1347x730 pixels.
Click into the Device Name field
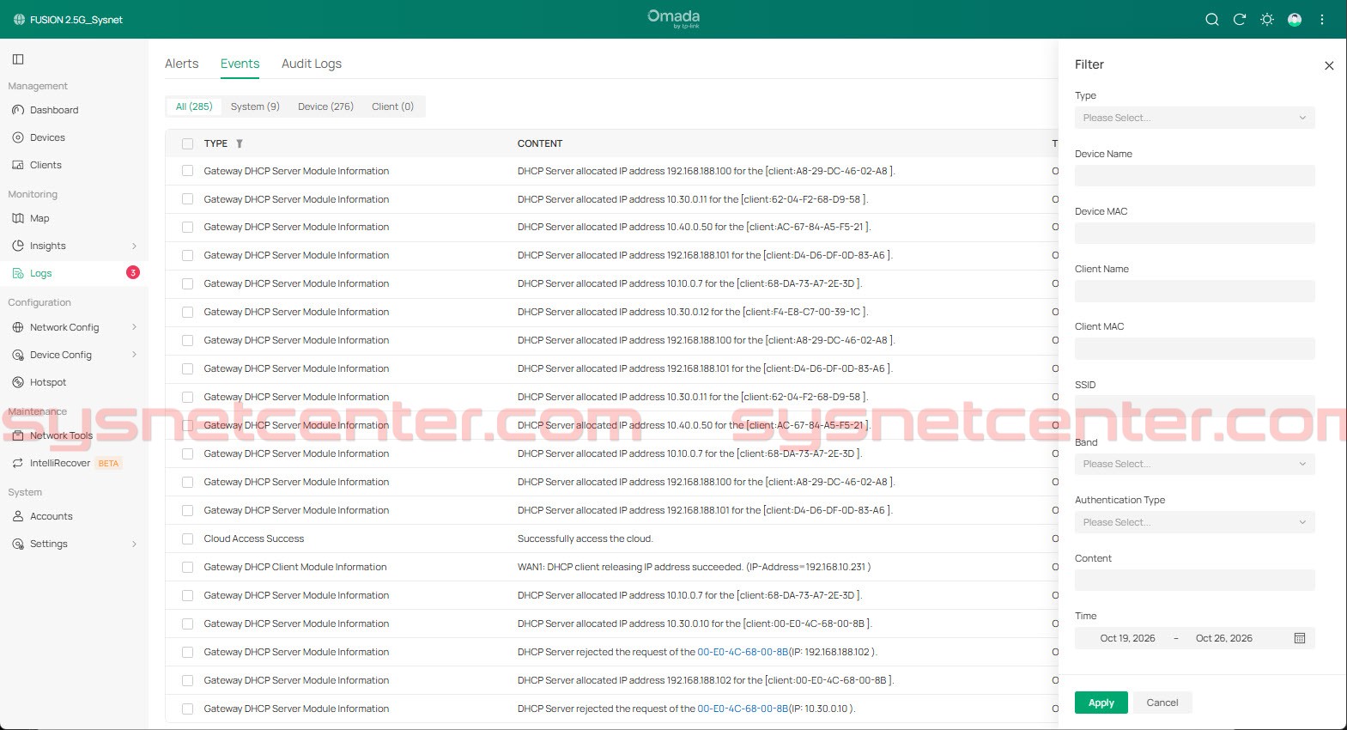pyautogui.click(x=1194, y=175)
